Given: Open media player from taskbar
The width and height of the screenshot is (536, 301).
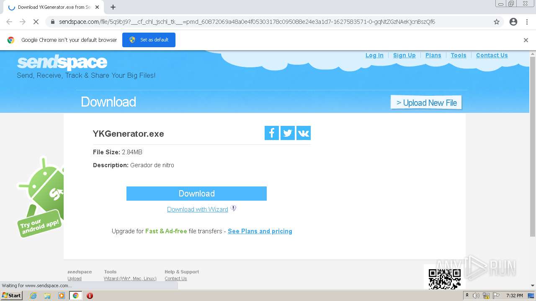Looking at the screenshot, I should [x=62, y=296].
